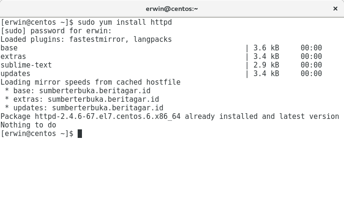The width and height of the screenshot is (344, 224).
Task: Click the 'Package httpd-2.4.6-67.el7.centos.6.x86_64' line
Action: click(x=170, y=116)
